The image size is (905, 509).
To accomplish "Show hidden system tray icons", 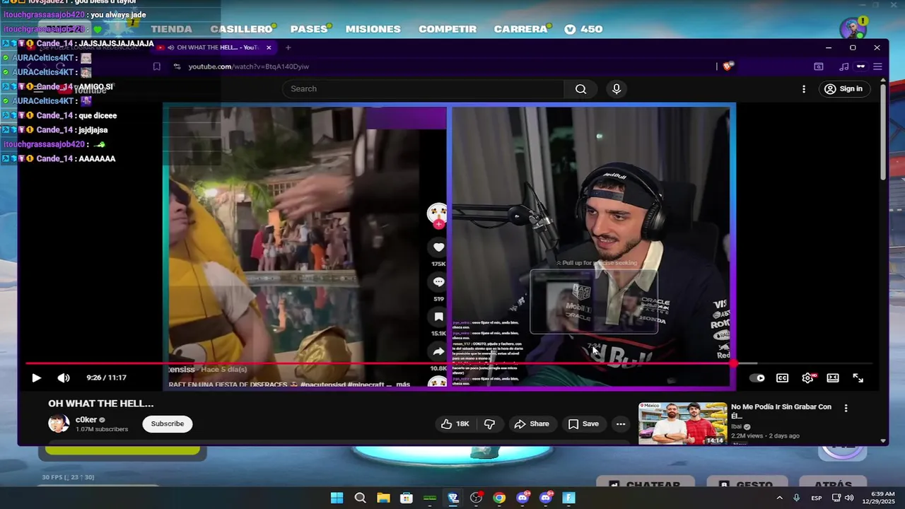I will point(779,498).
